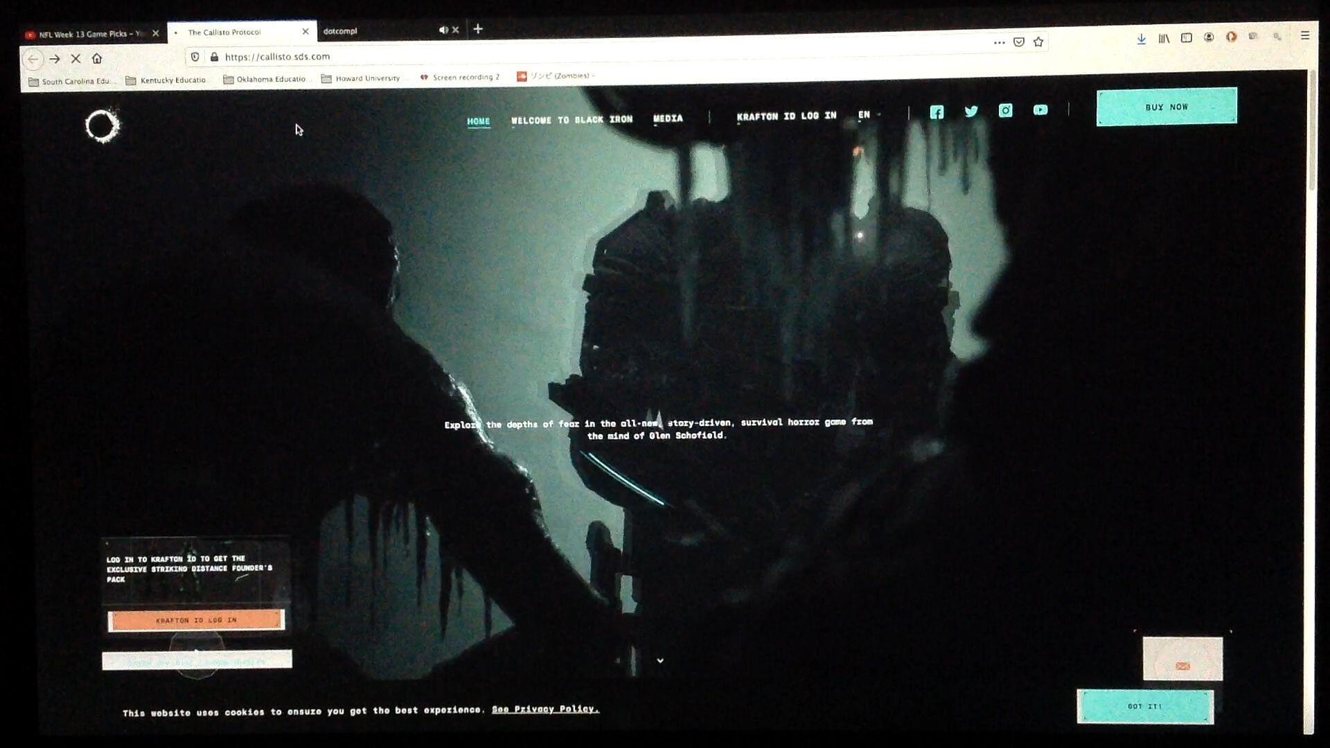This screenshot has height=748, width=1330.
Task: Expand the EN language dropdown
Action: pyautogui.click(x=869, y=115)
